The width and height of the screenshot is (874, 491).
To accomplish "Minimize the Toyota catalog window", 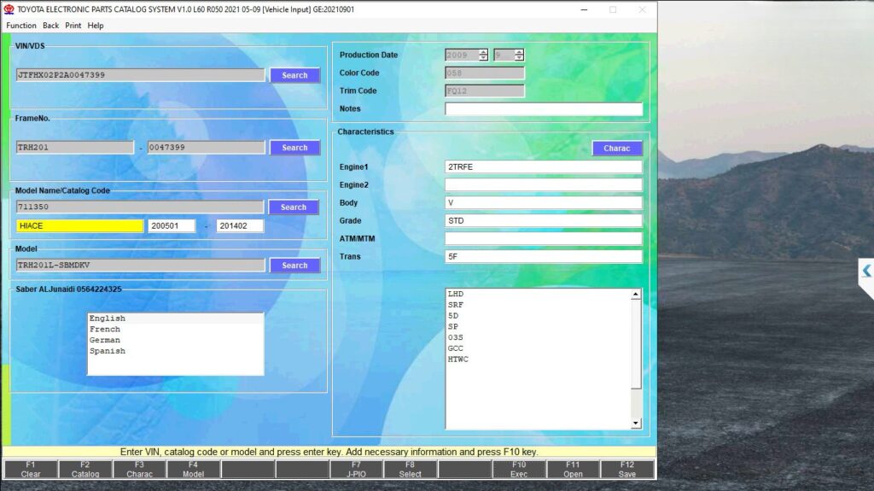I will tap(584, 9).
